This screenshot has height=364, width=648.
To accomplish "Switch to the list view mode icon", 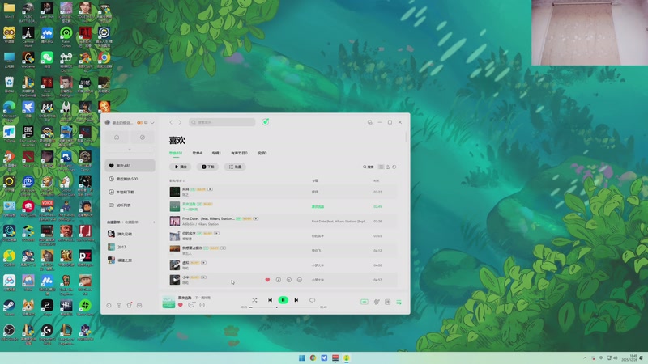I will (381, 167).
